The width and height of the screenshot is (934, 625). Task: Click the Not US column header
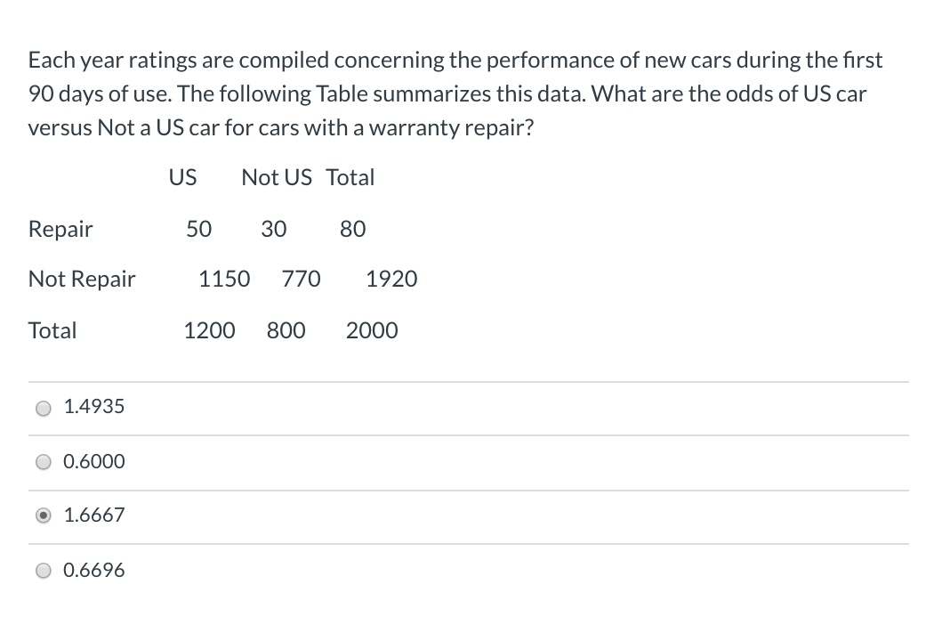point(276,177)
